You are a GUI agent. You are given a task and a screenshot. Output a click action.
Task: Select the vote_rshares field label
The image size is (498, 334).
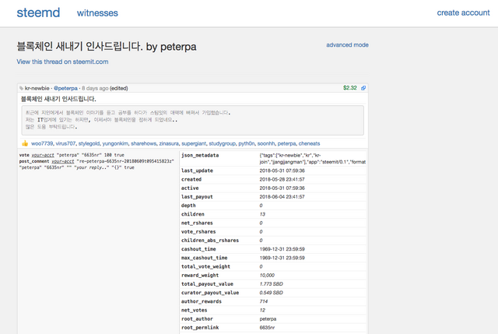click(x=198, y=232)
